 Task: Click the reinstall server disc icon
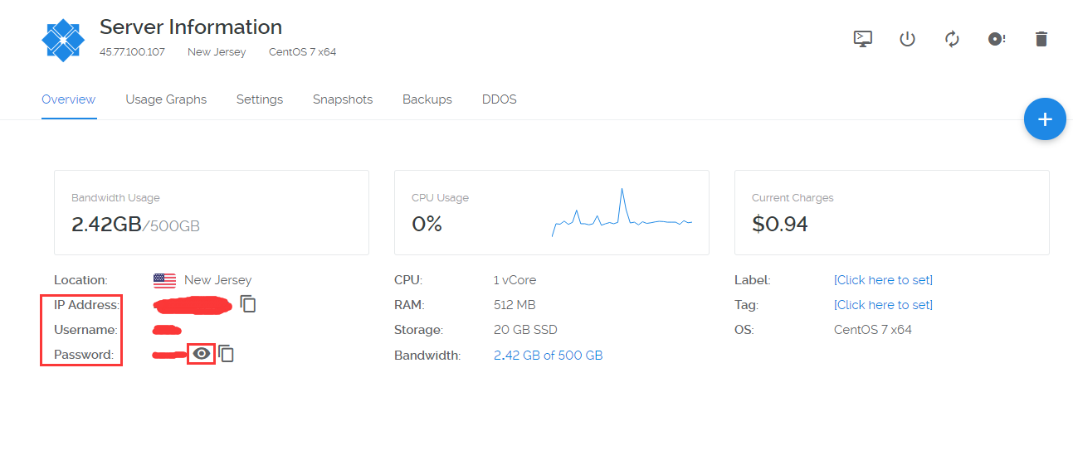[x=997, y=39]
